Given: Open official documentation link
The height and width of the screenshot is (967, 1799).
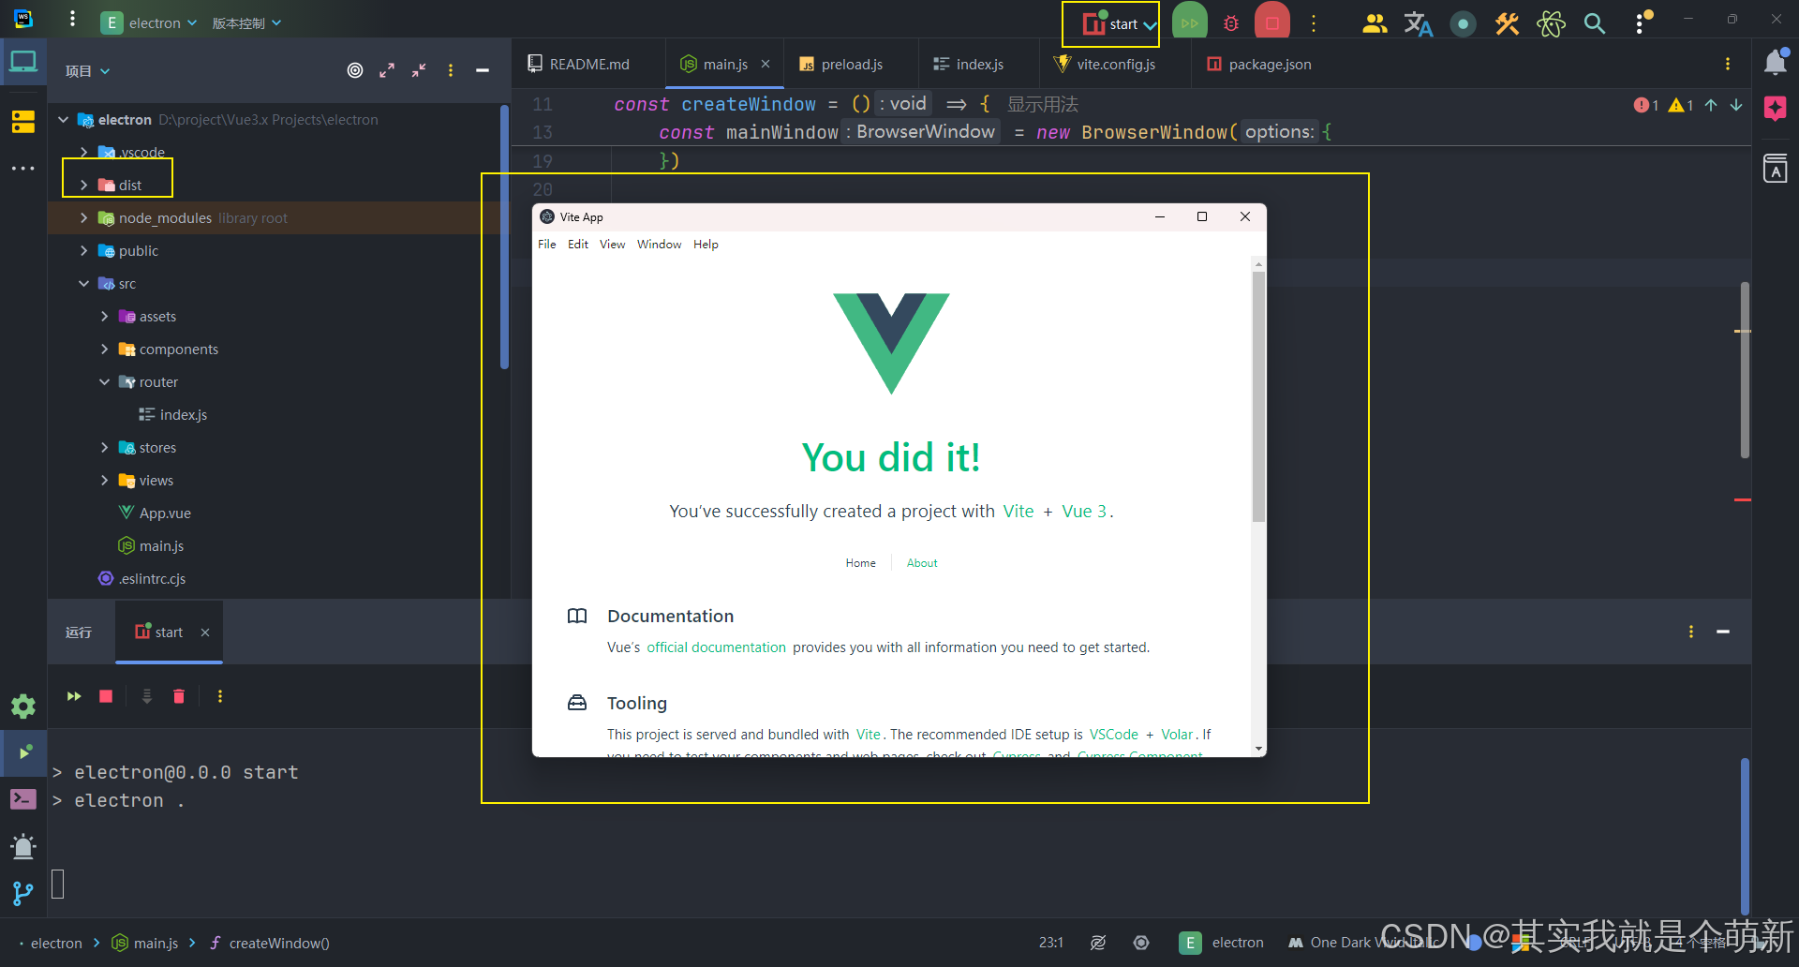Looking at the screenshot, I should (x=716, y=647).
